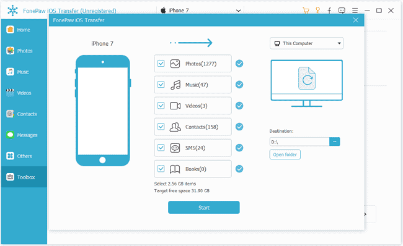Image resolution: width=403 pixels, height=246 pixels.
Task: Open Music section in sidebar
Action: (24, 72)
